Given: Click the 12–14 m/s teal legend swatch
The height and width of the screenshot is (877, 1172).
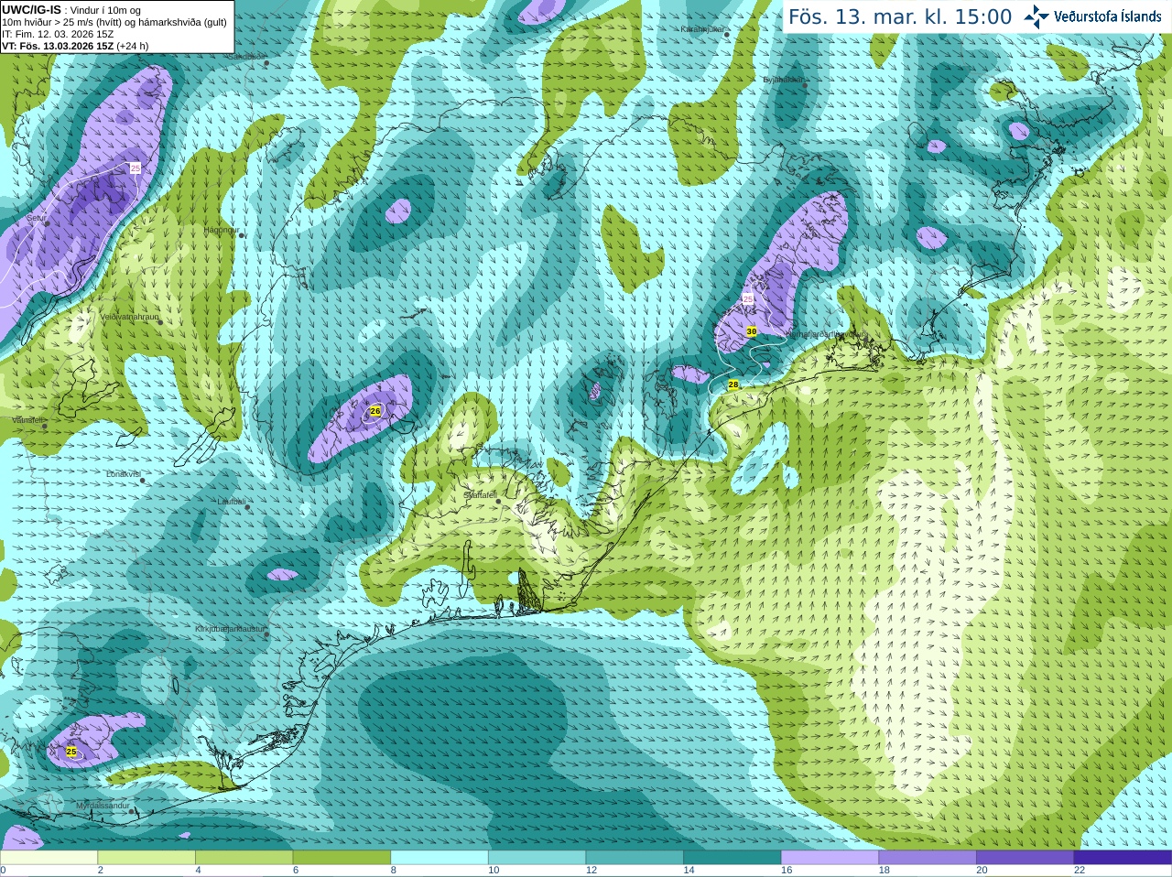Looking at the screenshot, I should (635, 858).
